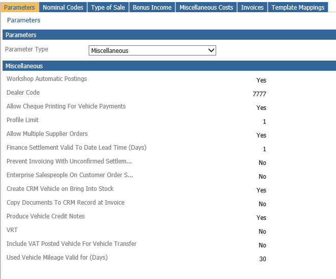Click No value for VRT row
Viewport: 336px width, 279px height.
pyautogui.click(x=262, y=231)
